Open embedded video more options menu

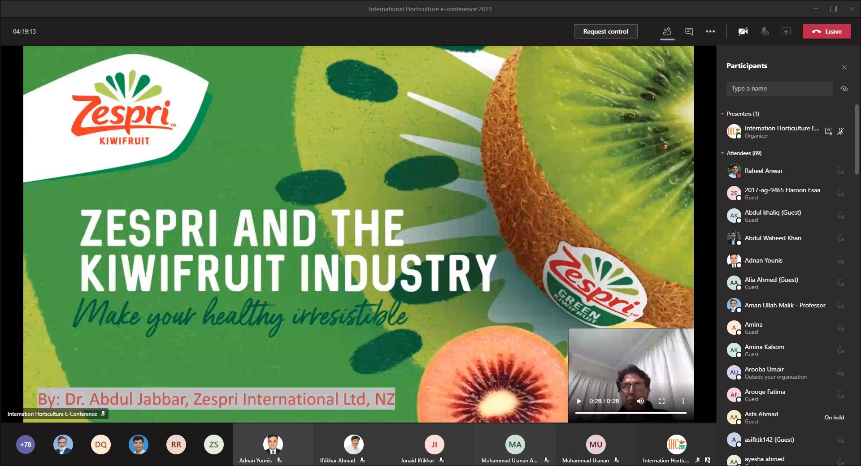click(x=683, y=401)
